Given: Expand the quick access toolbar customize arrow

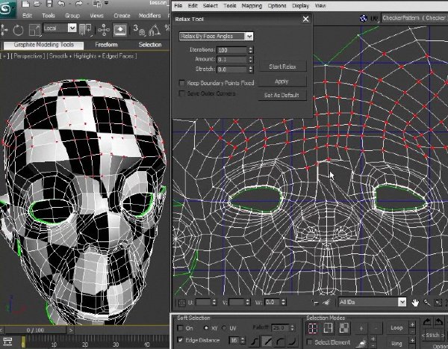Looking at the screenshot, I should pyautogui.click(x=106, y=4).
